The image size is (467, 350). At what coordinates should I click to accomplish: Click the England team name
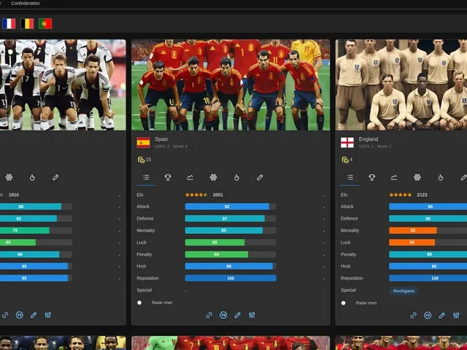pos(368,139)
